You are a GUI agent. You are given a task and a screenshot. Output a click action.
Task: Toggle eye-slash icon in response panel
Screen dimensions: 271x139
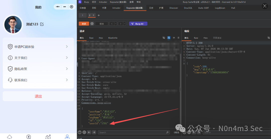(x=269, y=38)
